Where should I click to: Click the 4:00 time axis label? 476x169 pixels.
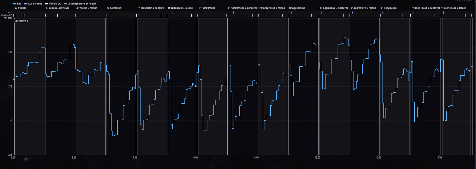(x=135, y=158)
